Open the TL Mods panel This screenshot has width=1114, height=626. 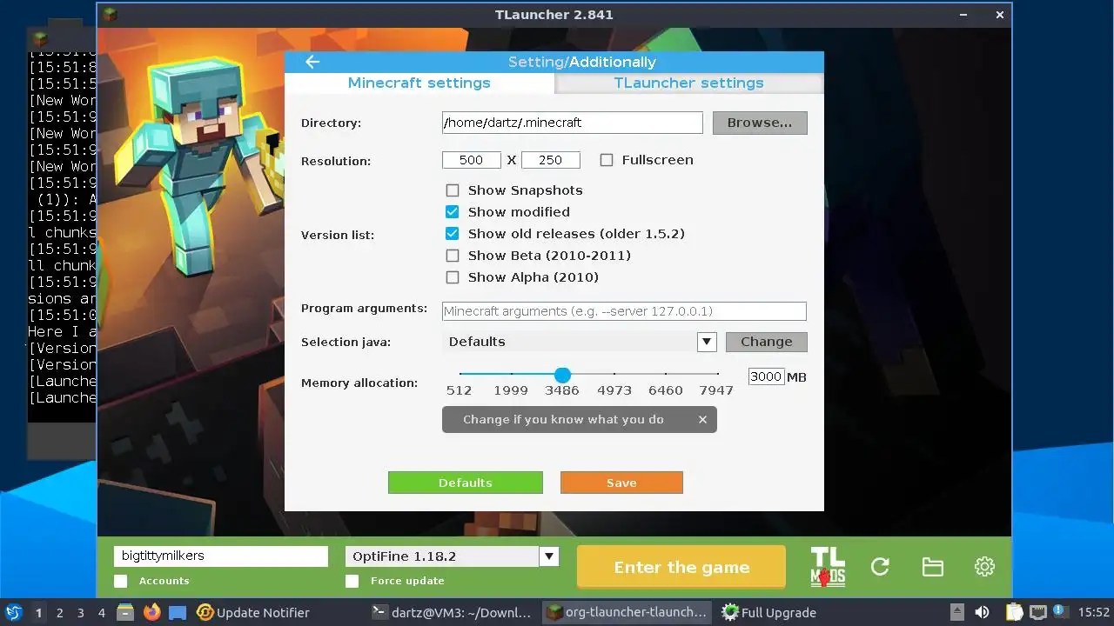pyautogui.click(x=827, y=567)
